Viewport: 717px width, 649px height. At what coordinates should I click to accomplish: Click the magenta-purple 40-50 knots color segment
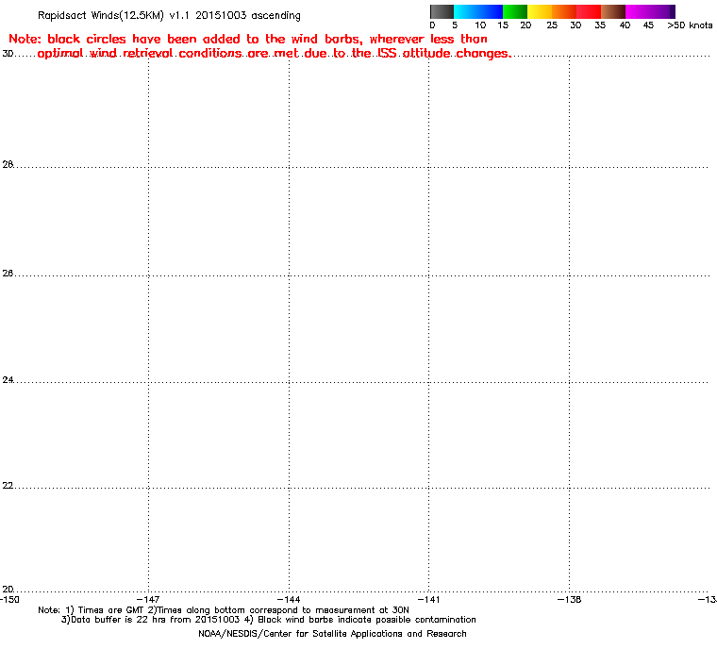tap(650, 11)
